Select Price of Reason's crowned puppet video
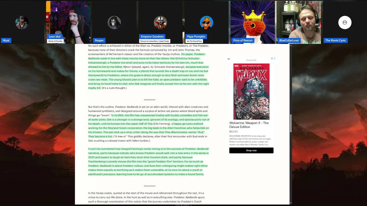Image resolution: width=367 pixels, height=206 pixels. point(253,22)
